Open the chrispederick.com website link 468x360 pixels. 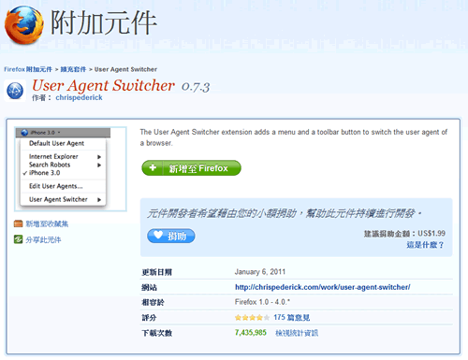pos(323,287)
